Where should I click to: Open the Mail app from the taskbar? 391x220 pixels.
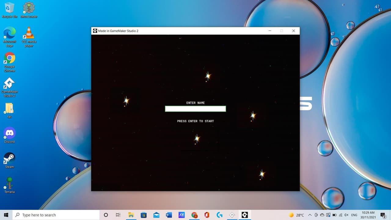[x=156, y=215]
